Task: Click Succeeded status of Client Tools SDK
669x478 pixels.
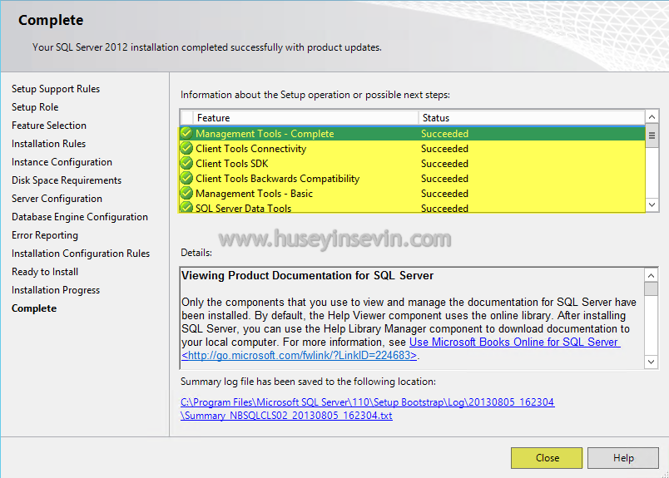Action: tap(444, 163)
